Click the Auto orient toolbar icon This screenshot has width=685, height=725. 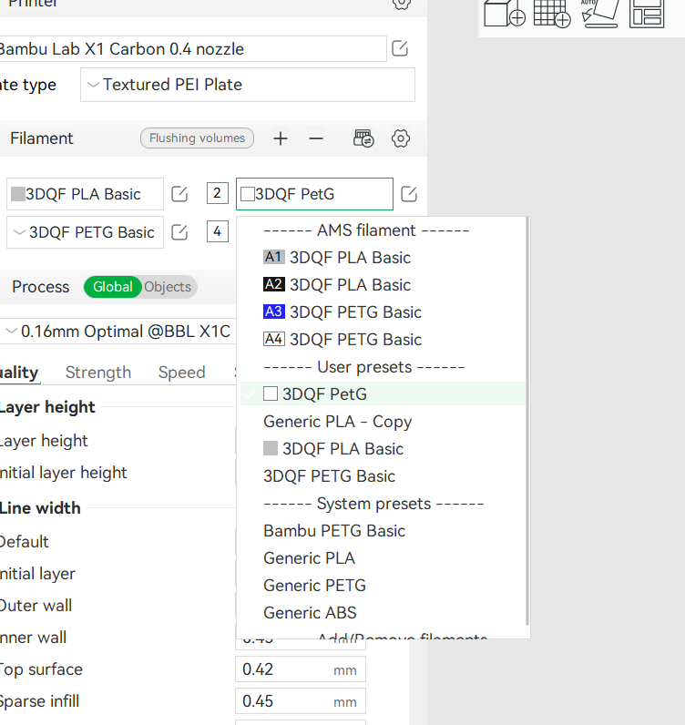pyautogui.click(x=600, y=13)
